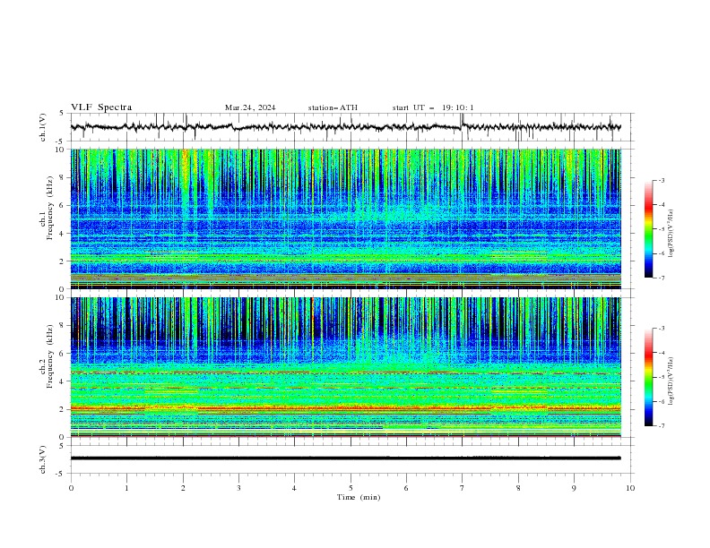Click the "ch.2 Frequency (kHz)" axis label

coord(47,356)
